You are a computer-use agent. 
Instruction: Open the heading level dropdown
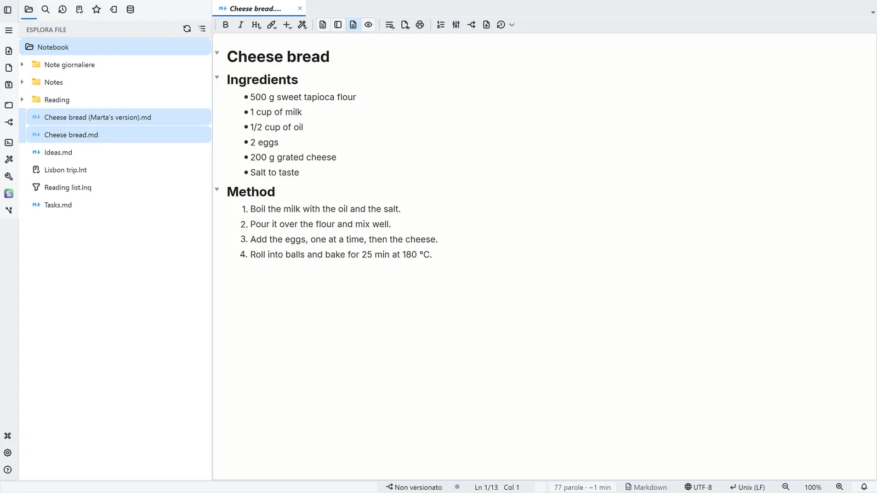(256, 25)
